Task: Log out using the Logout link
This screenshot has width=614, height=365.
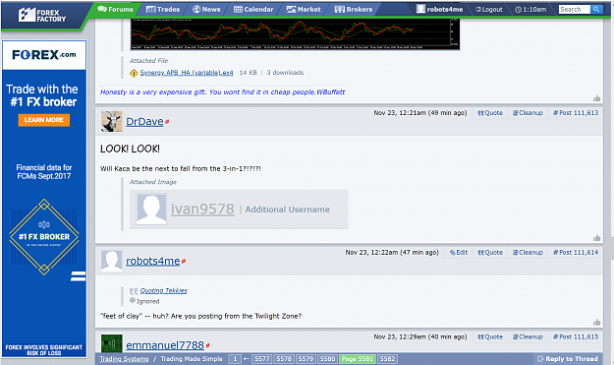Action: point(488,10)
